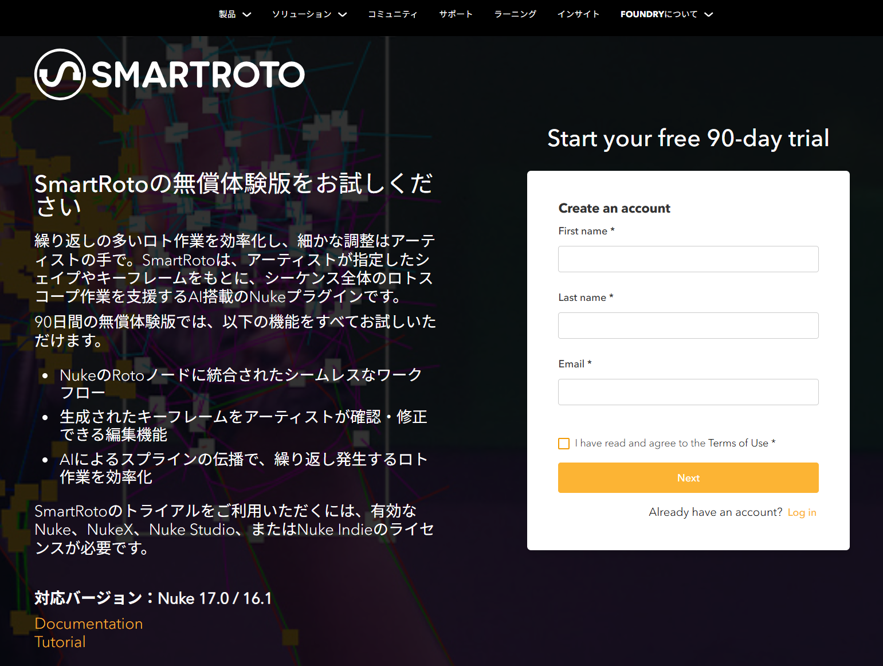Click the 'Already have an account?' text
The width and height of the screenshot is (883, 666).
pos(716,512)
